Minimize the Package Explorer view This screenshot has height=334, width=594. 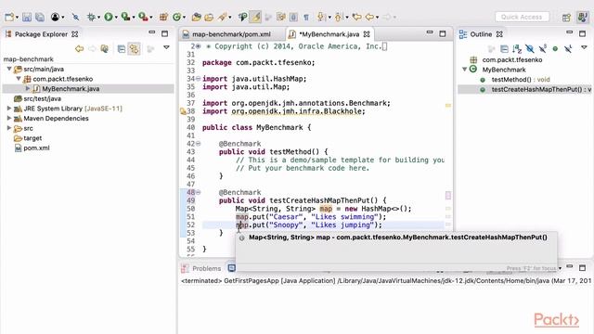click(x=151, y=33)
